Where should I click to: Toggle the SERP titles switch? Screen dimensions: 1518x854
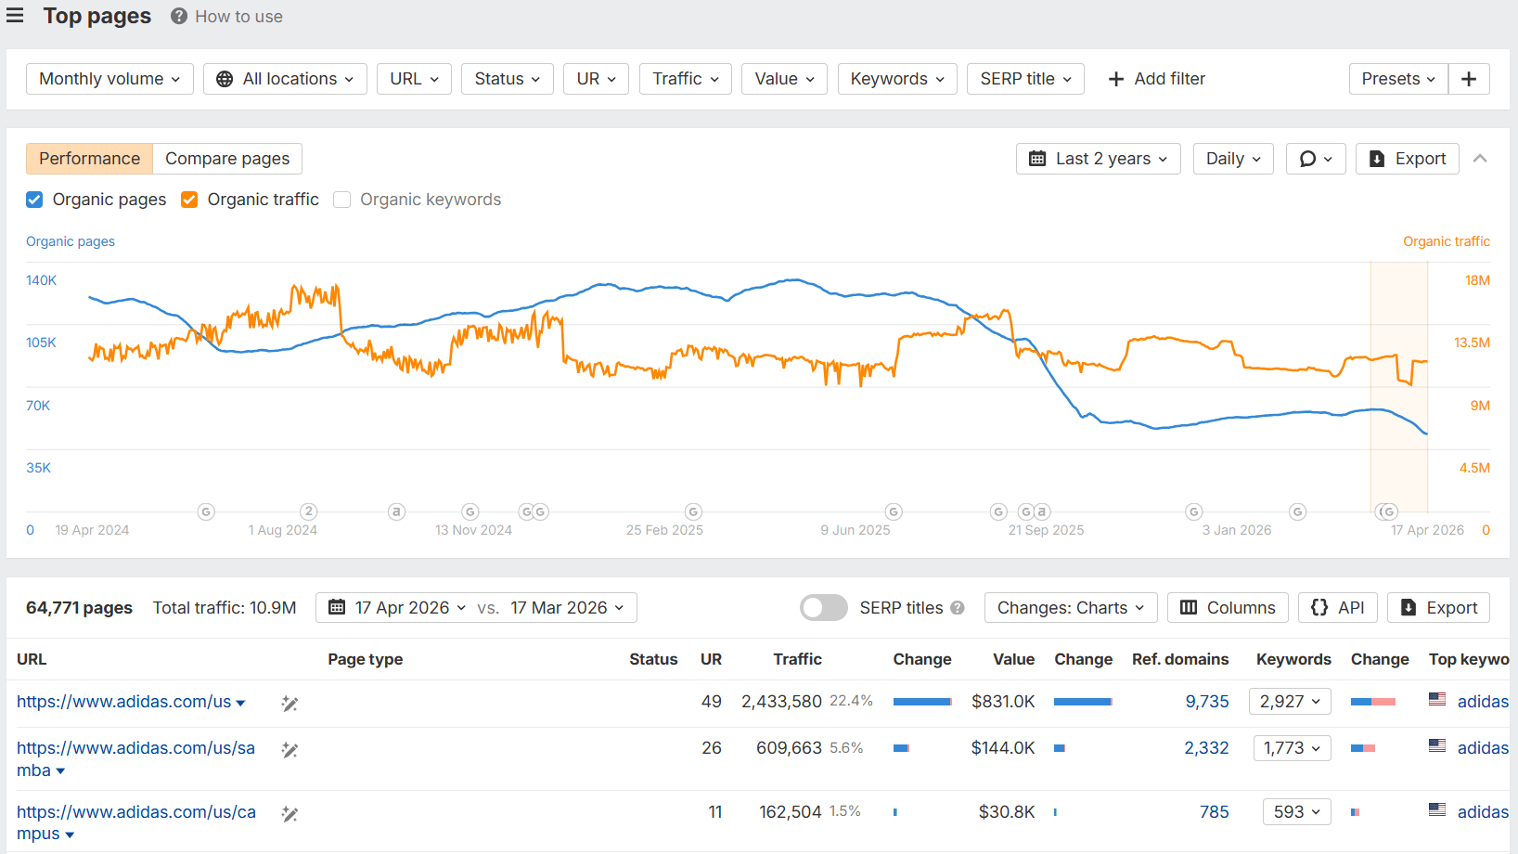coord(824,608)
